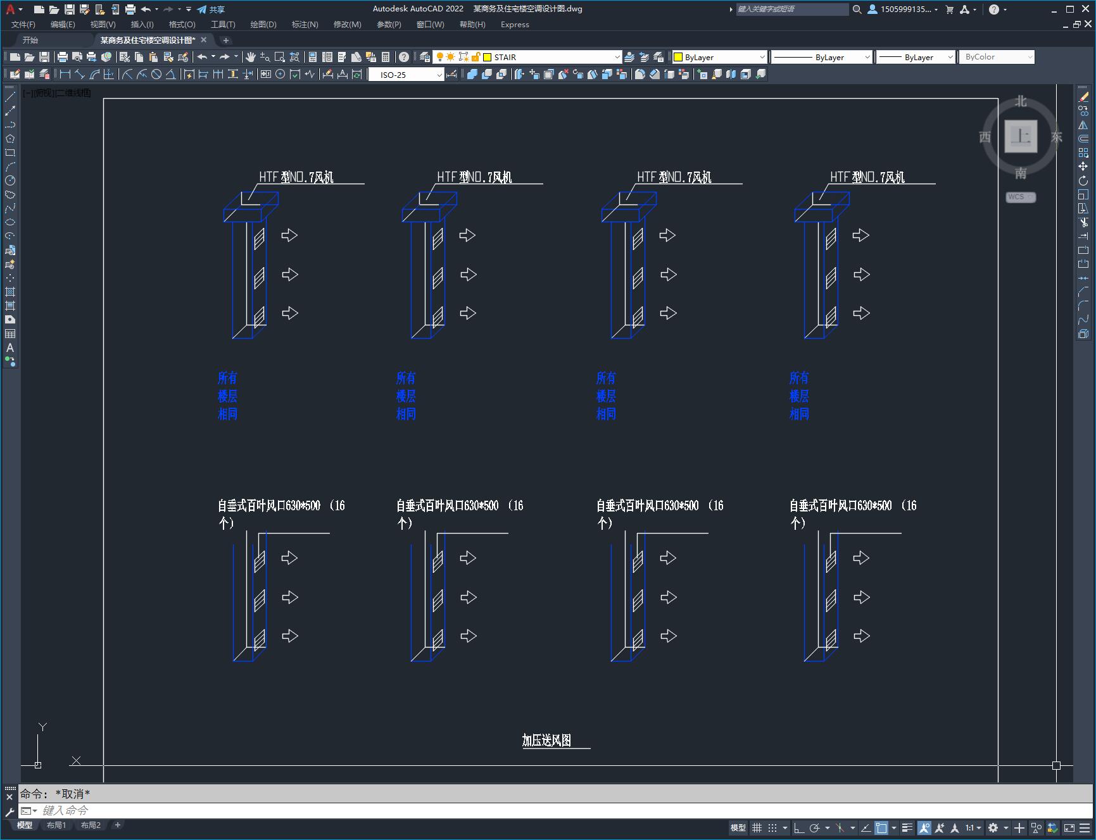Select the Hatch tool
Image resolution: width=1096 pixels, height=840 pixels.
pyautogui.click(x=10, y=292)
